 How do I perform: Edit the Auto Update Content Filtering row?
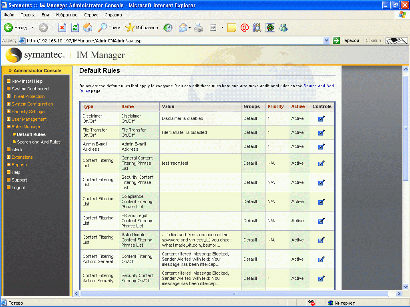click(321, 240)
